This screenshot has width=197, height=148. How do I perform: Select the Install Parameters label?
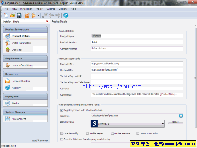[22, 43]
